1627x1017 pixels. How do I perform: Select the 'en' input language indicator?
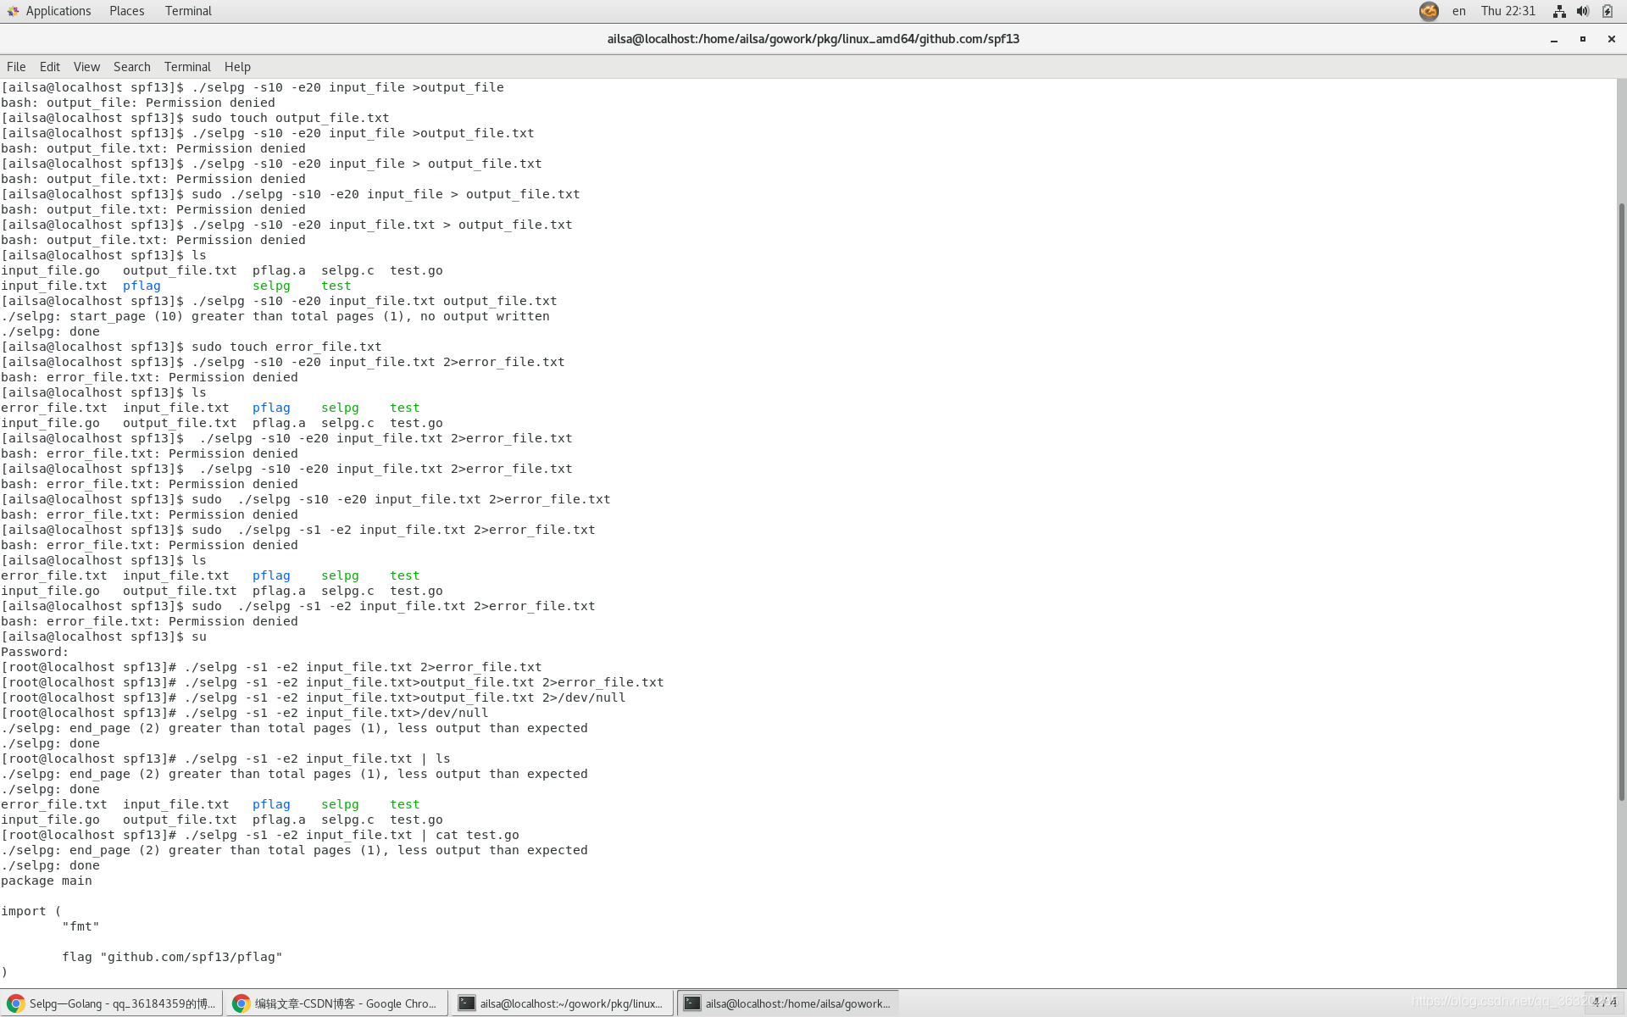coord(1458,11)
